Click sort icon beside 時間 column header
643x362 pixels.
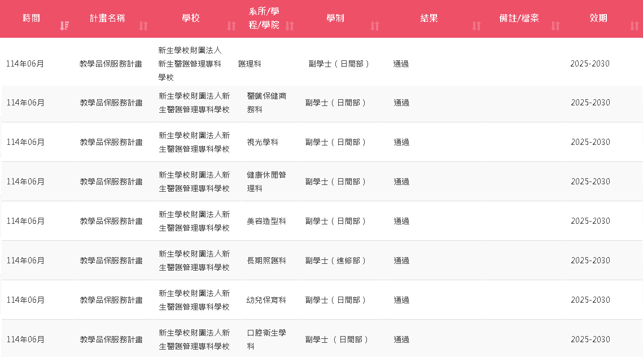tap(64, 26)
